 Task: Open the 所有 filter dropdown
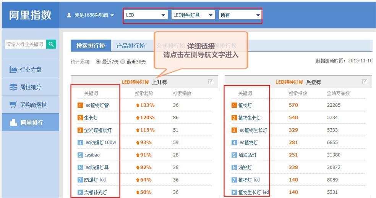[x=240, y=15]
